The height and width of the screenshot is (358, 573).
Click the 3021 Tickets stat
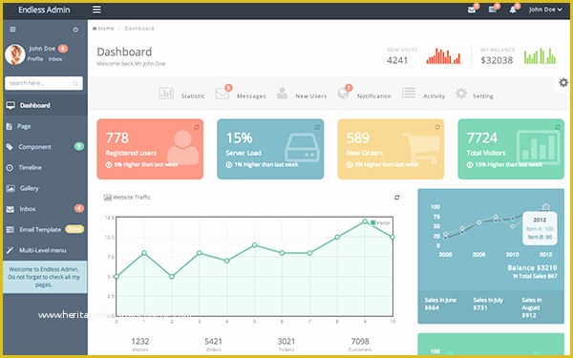(286, 345)
